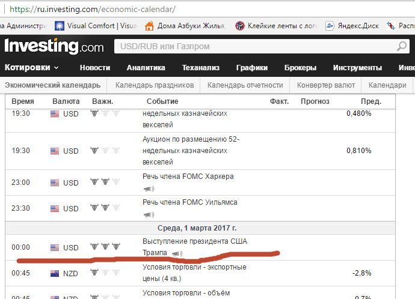Image resolution: width=415 pixels, height=299 pixels.
Task: Open the Инструменты menu
Action: [357, 68]
